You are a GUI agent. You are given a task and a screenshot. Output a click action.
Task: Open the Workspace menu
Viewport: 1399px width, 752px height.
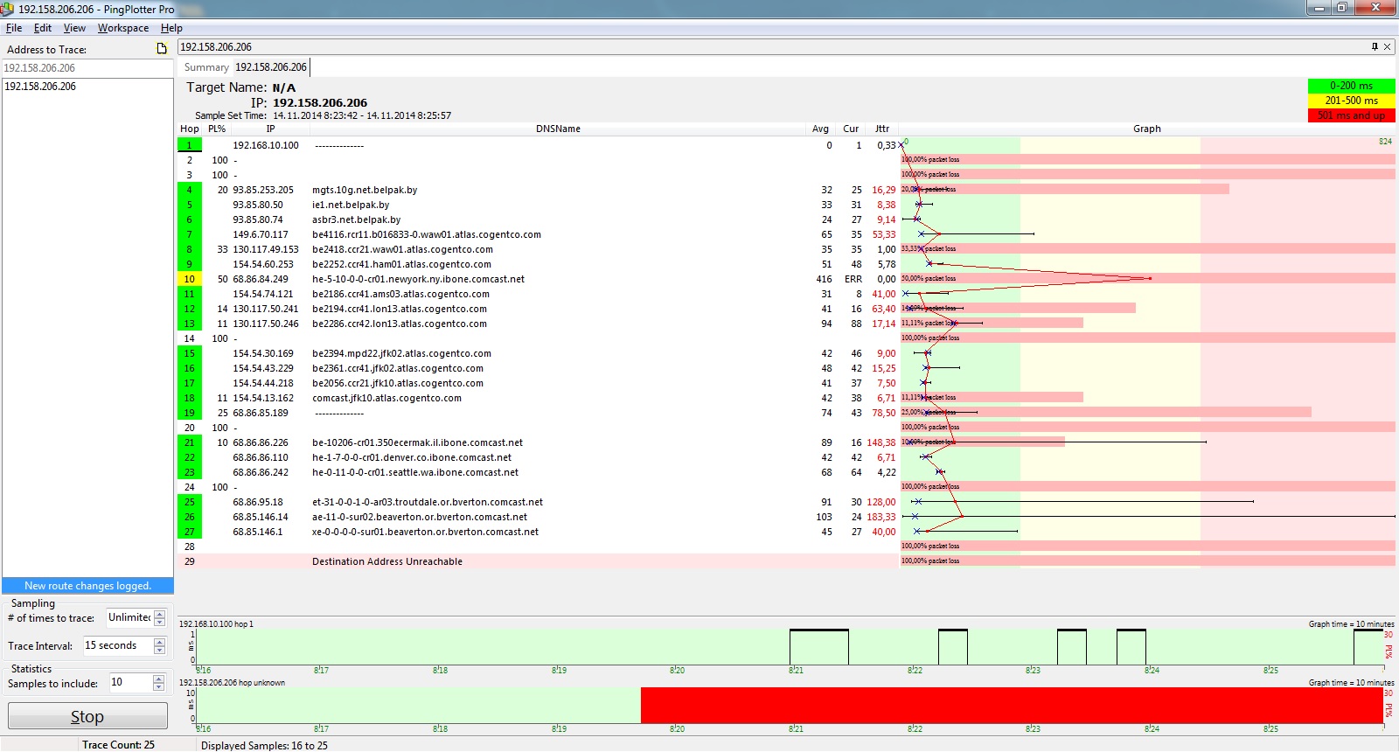pyautogui.click(x=123, y=28)
